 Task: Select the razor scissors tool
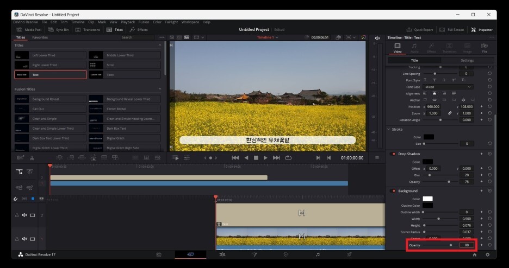coord(32,158)
